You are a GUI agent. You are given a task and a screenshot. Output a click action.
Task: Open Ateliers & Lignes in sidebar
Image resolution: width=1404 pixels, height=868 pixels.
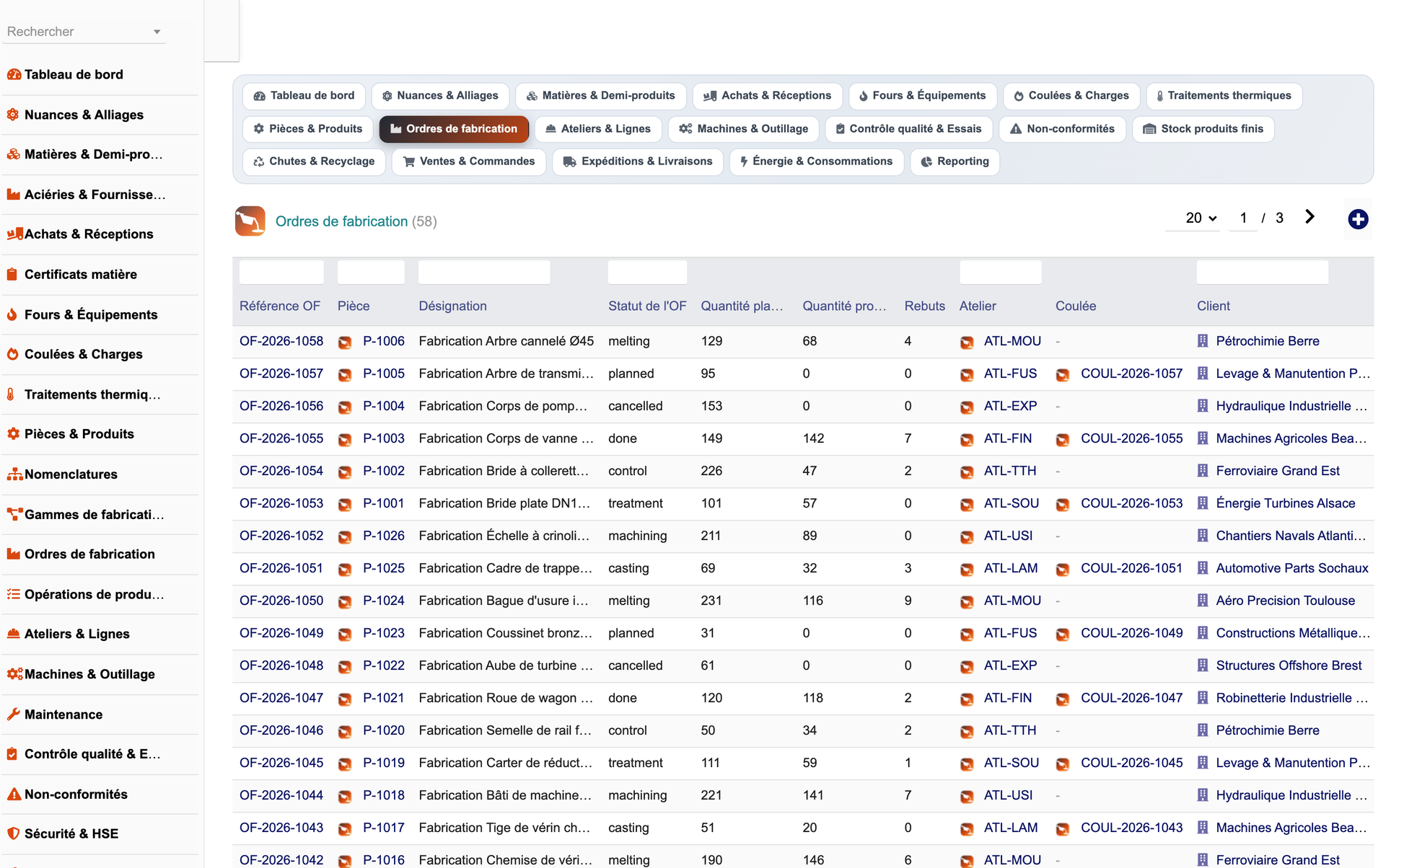coord(77,634)
